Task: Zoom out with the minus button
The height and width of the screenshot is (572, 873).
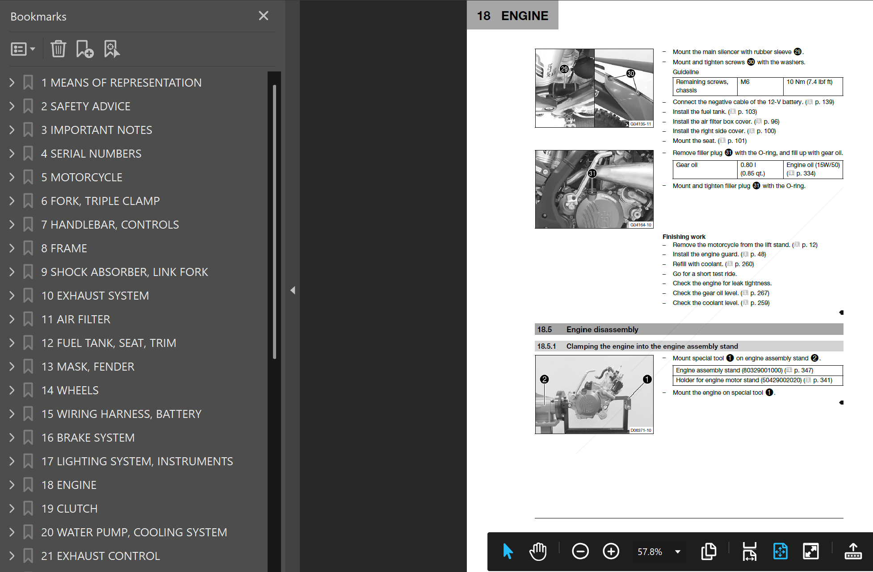Action: coord(580,551)
